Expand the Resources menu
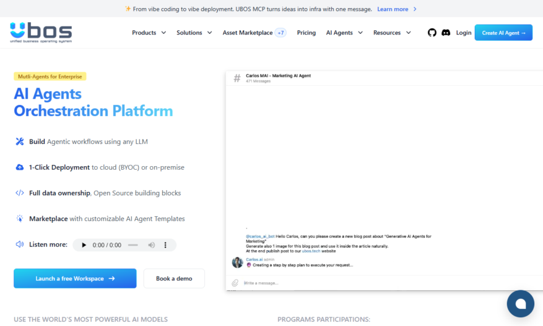Viewport: 543px width, 326px height. [x=392, y=33]
